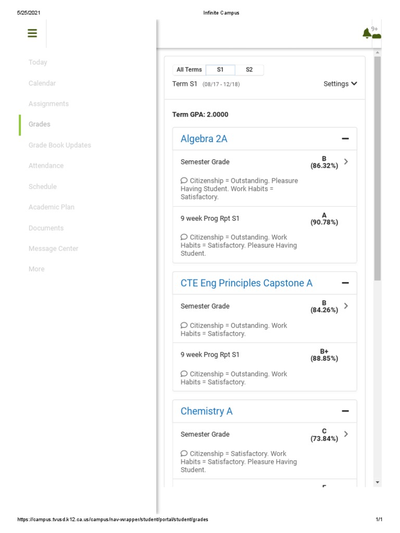
Task: Select the All Terms toggle
Action: 189,70
